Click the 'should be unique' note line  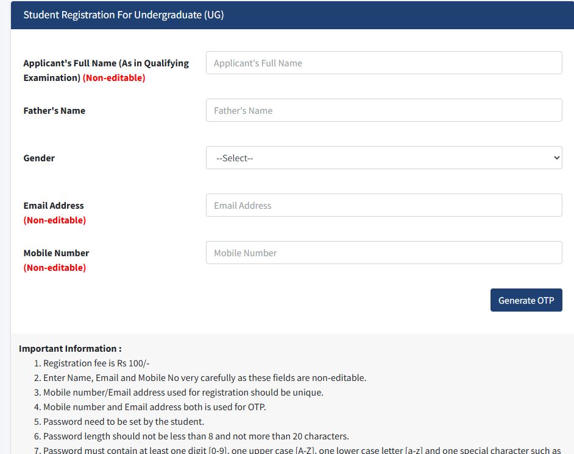[x=183, y=393]
